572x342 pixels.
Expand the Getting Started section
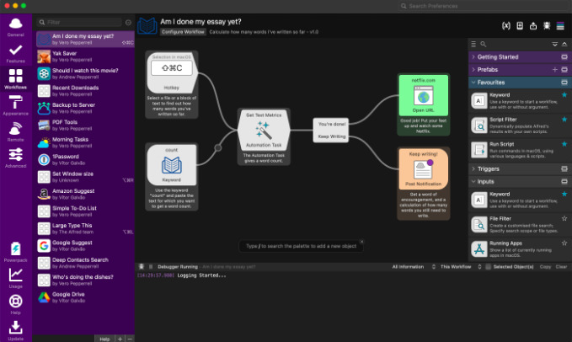click(x=473, y=57)
